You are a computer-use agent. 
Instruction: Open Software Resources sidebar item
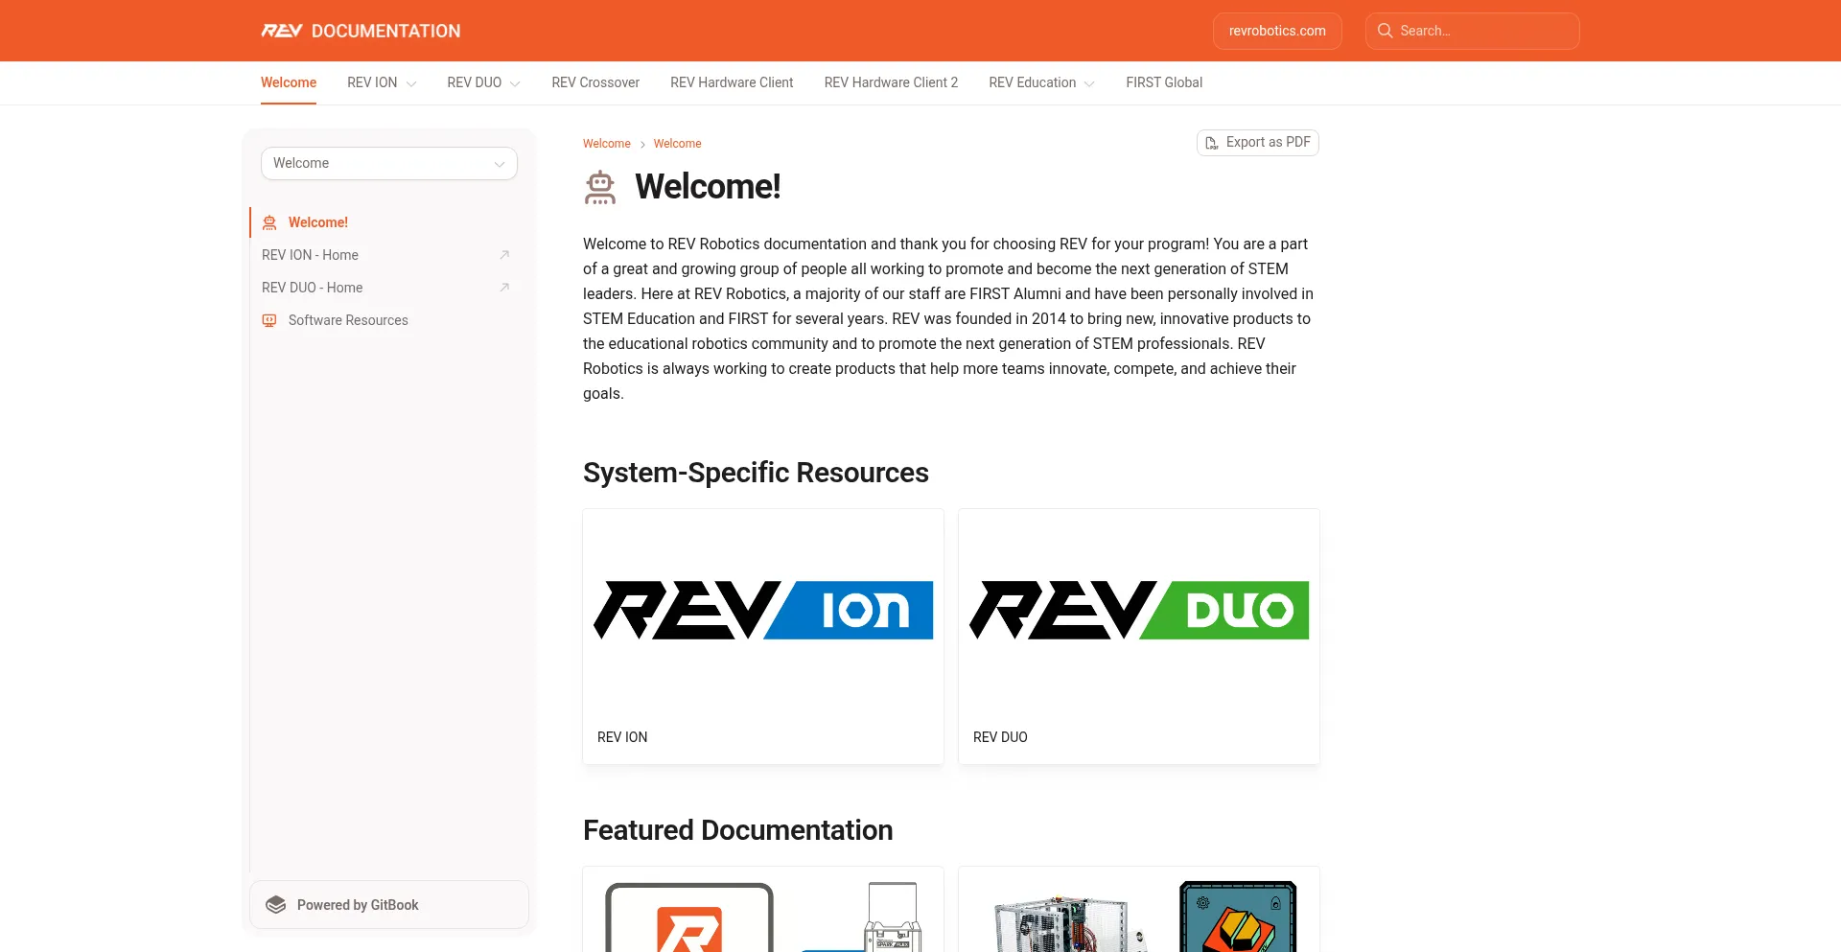point(384,320)
